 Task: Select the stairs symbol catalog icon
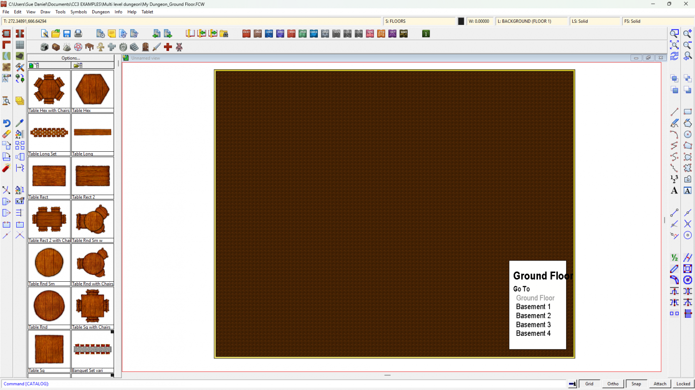[x=134, y=47]
